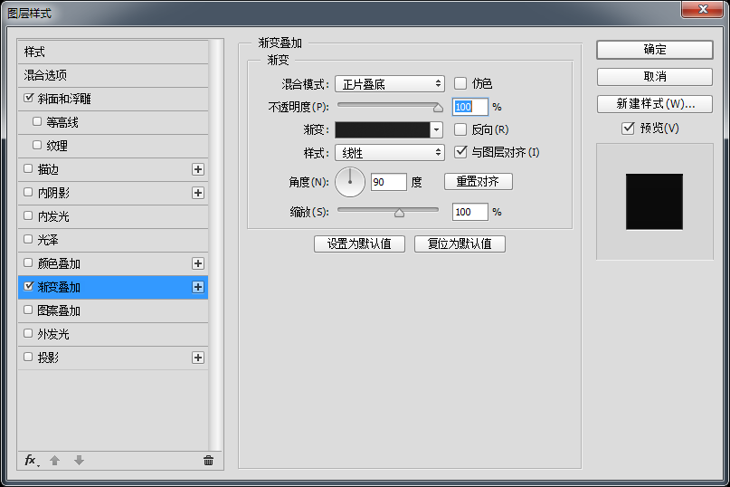The height and width of the screenshot is (487, 730).
Task: Click plus icon next to 颜色叠加
Action: [198, 263]
